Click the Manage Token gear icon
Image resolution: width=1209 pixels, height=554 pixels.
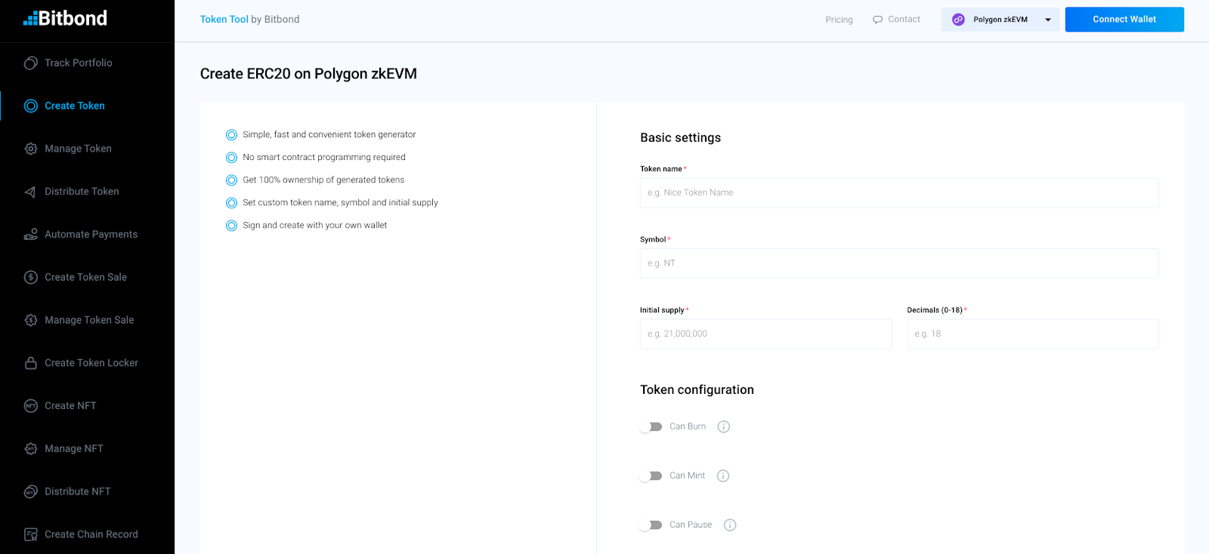(31, 149)
